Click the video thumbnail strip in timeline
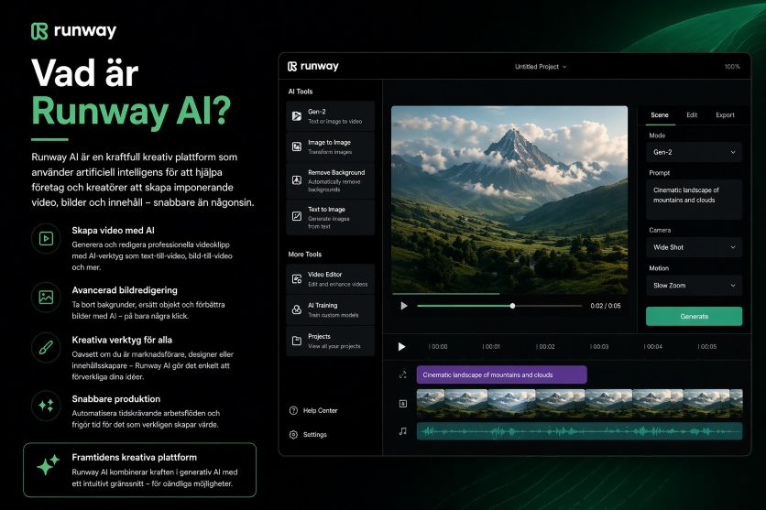The height and width of the screenshot is (510, 766). coord(579,404)
